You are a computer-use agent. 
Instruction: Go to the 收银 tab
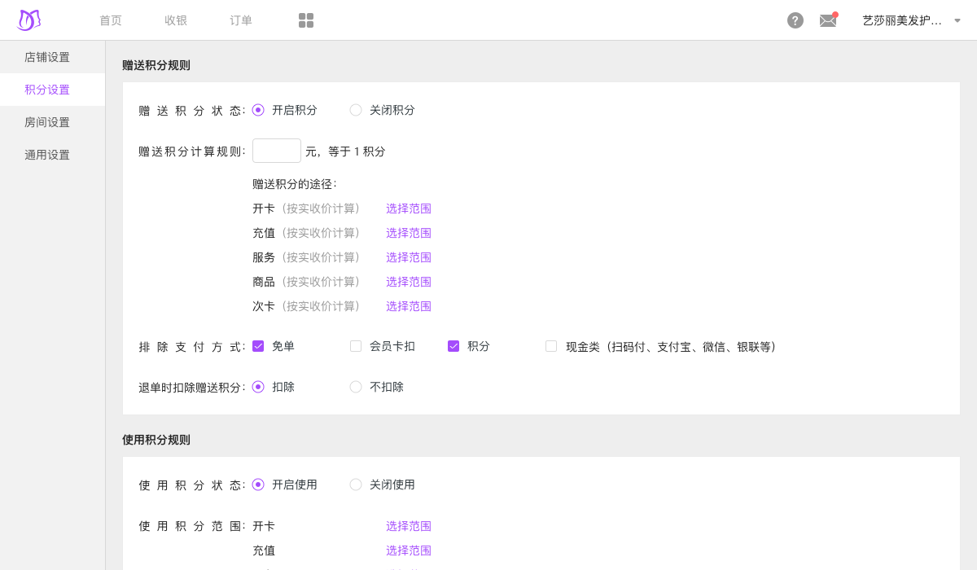click(x=176, y=20)
